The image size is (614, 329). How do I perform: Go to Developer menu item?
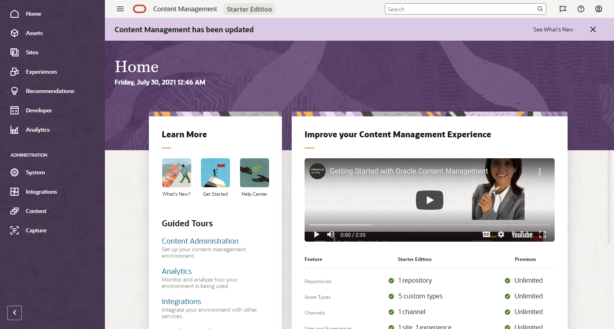coord(39,110)
